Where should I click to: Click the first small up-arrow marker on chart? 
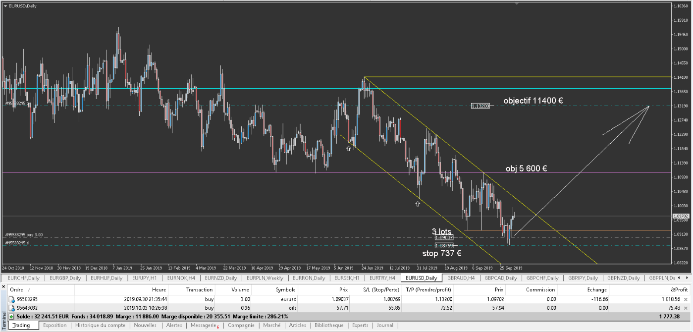(349, 148)
